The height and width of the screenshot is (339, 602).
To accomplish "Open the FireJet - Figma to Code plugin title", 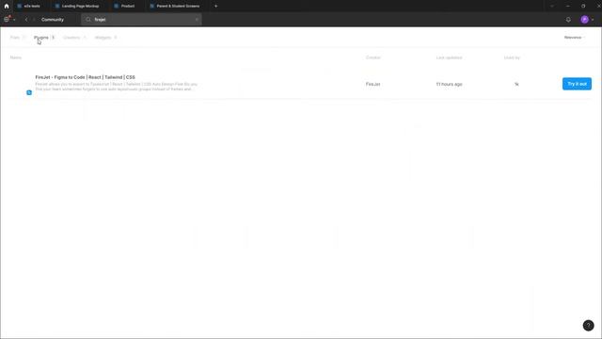I will (x=86, y=77).
